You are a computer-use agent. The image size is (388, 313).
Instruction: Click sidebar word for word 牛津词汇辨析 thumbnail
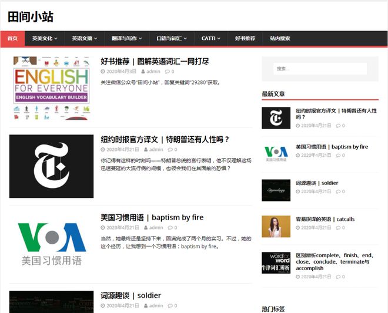(x=276, y=263)
